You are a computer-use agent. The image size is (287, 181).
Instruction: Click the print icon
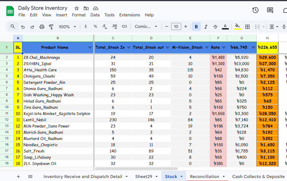point(42,27)
